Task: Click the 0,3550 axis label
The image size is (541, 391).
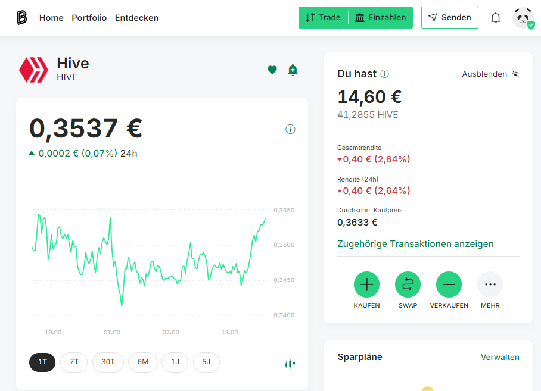Action: [284, 210]
